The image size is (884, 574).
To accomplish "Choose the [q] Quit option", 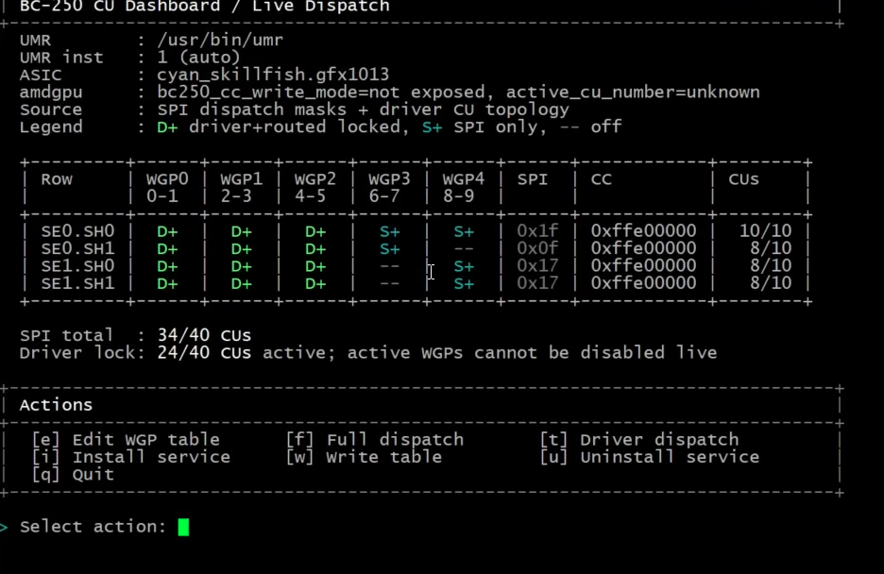I will tap(73, 475).
